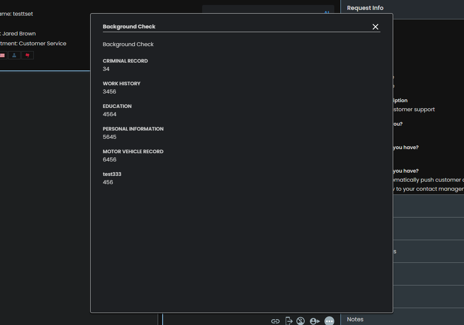The height and width of the screenshot is (325, 464).
Task: Click the bold Background Check dialog title
Action: click(x=129, y=27)
